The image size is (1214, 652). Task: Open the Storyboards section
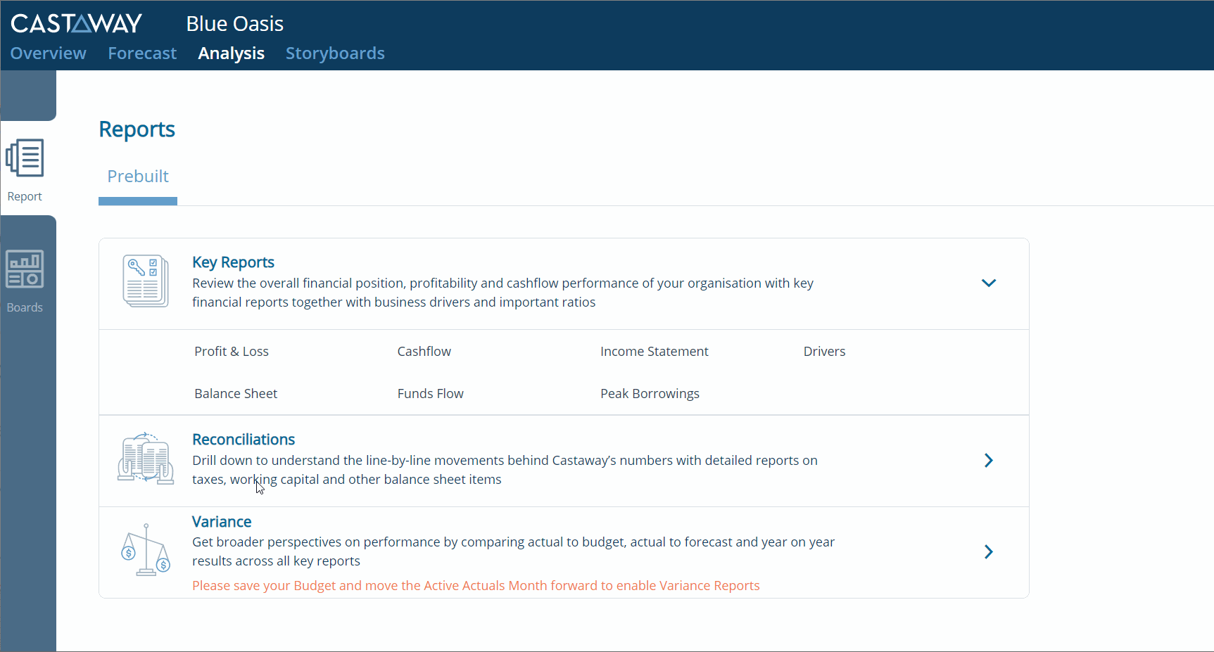click(x=334, y=53)
